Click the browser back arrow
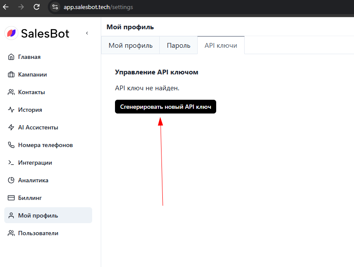The height and width of the screenshot is (267, 354). 6,7
